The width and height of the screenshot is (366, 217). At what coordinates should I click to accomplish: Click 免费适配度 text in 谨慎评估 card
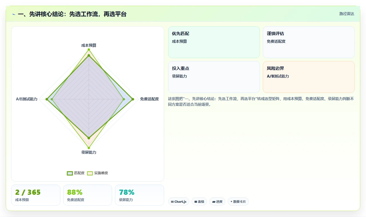276,41
